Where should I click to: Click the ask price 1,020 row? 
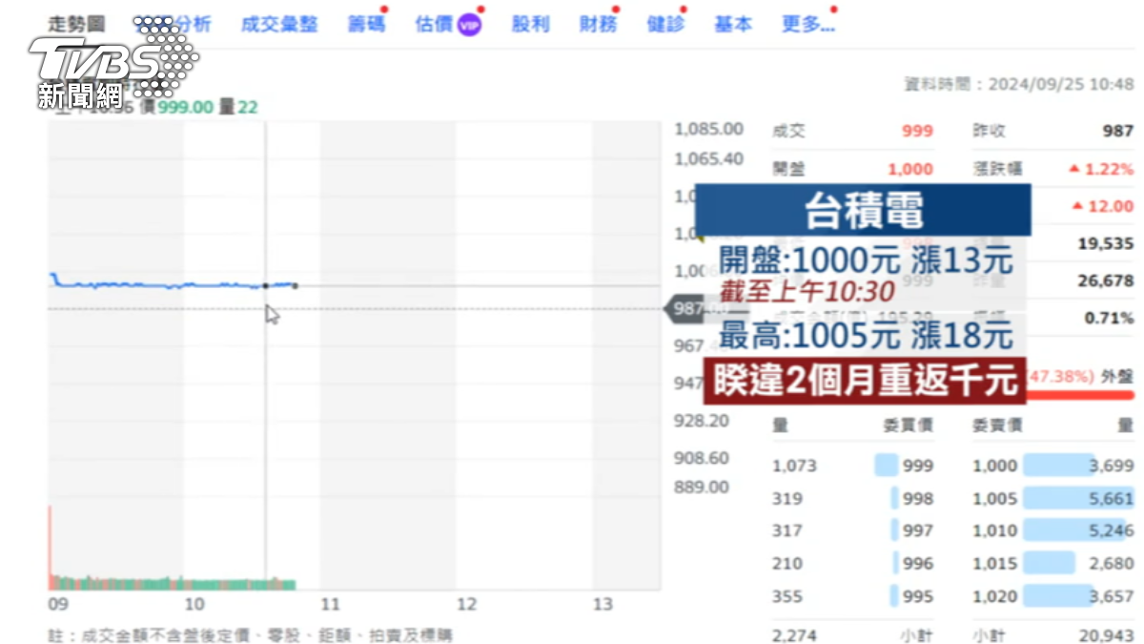coord(1053,596)
